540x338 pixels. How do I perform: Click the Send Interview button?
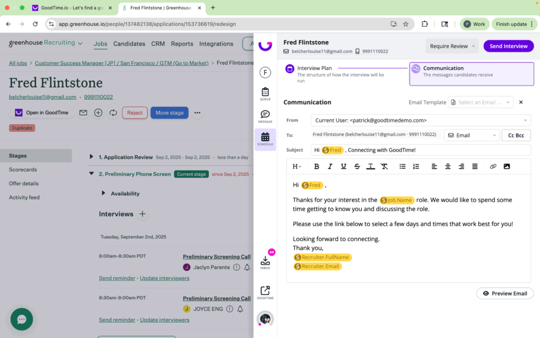508,46
